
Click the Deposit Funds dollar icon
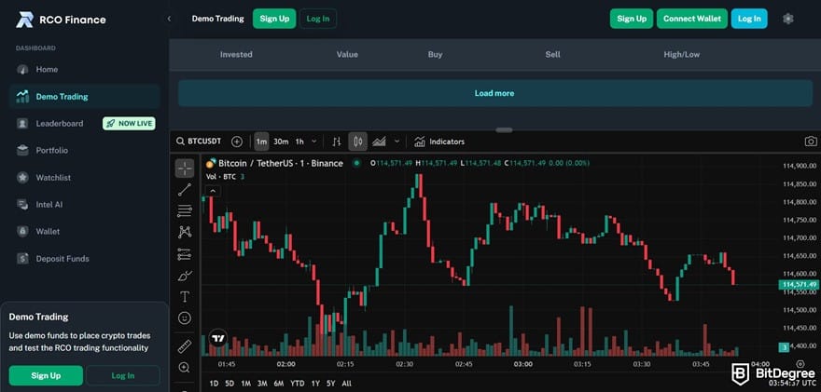pos(22,259)
